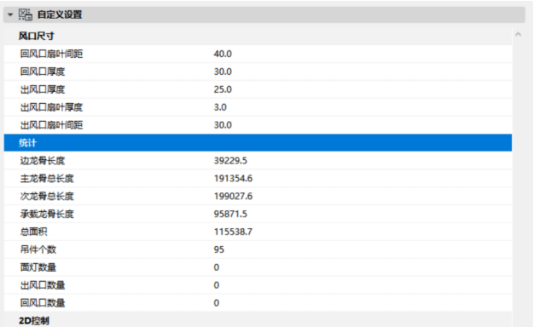Click the 出风口数量 value 0

point(217,285)
